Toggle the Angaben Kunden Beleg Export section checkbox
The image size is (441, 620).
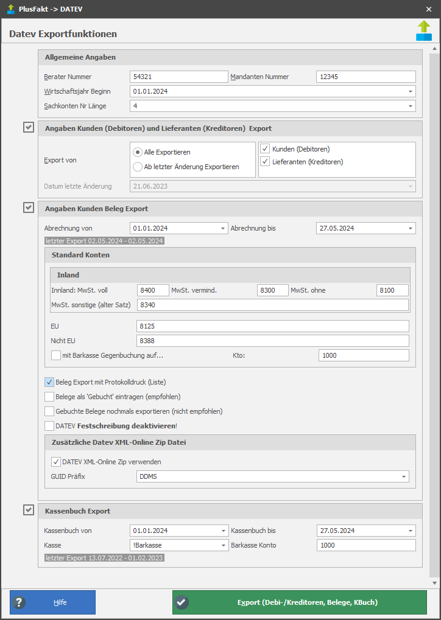coord(29,207)
